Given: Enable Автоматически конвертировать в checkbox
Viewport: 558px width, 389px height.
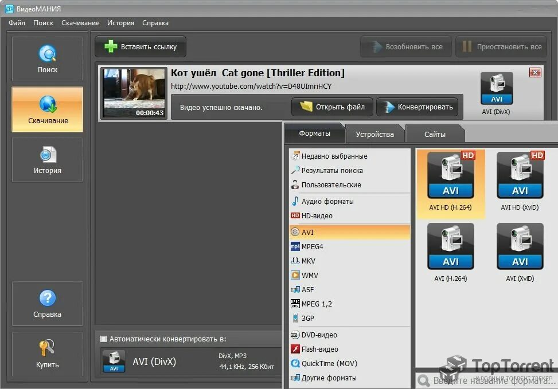Looking at the screenshot, I should click(x=104, y=339).
